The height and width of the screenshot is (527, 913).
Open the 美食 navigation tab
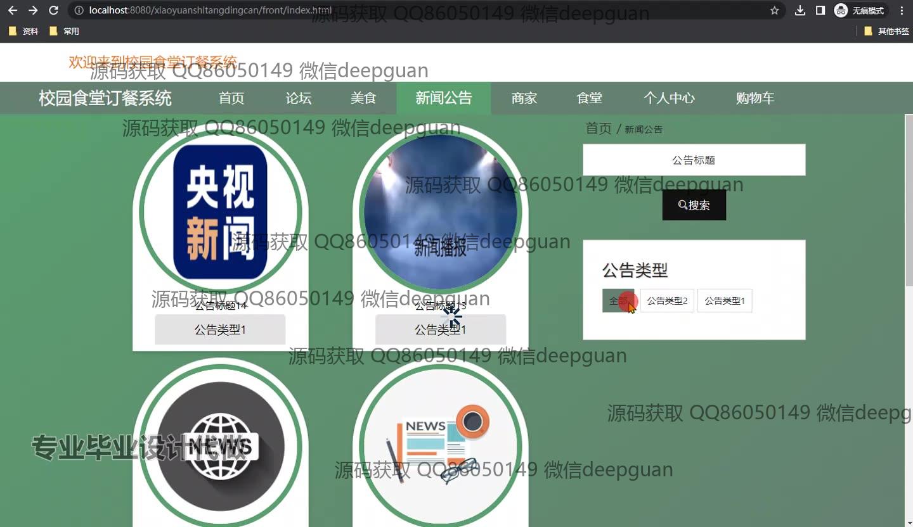364,98
